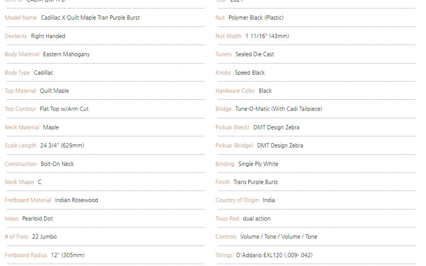The height and width of the screenshot is (266, 426).
Task: Click the Bridge value Tune-O-Matic
Action: pos(278,109)
